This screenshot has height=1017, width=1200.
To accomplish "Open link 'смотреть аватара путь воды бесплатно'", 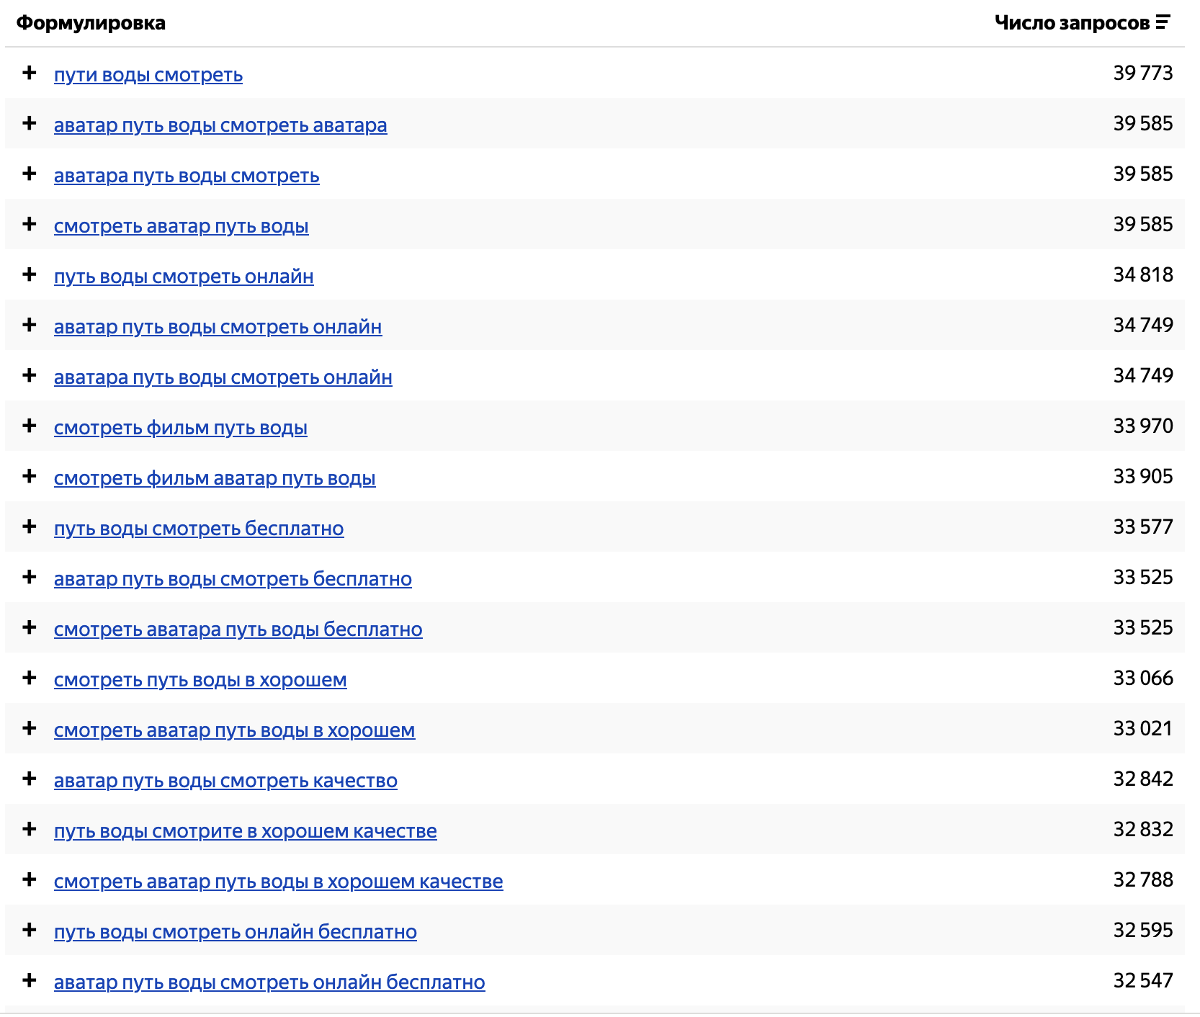I will click(x=238, y=630).
